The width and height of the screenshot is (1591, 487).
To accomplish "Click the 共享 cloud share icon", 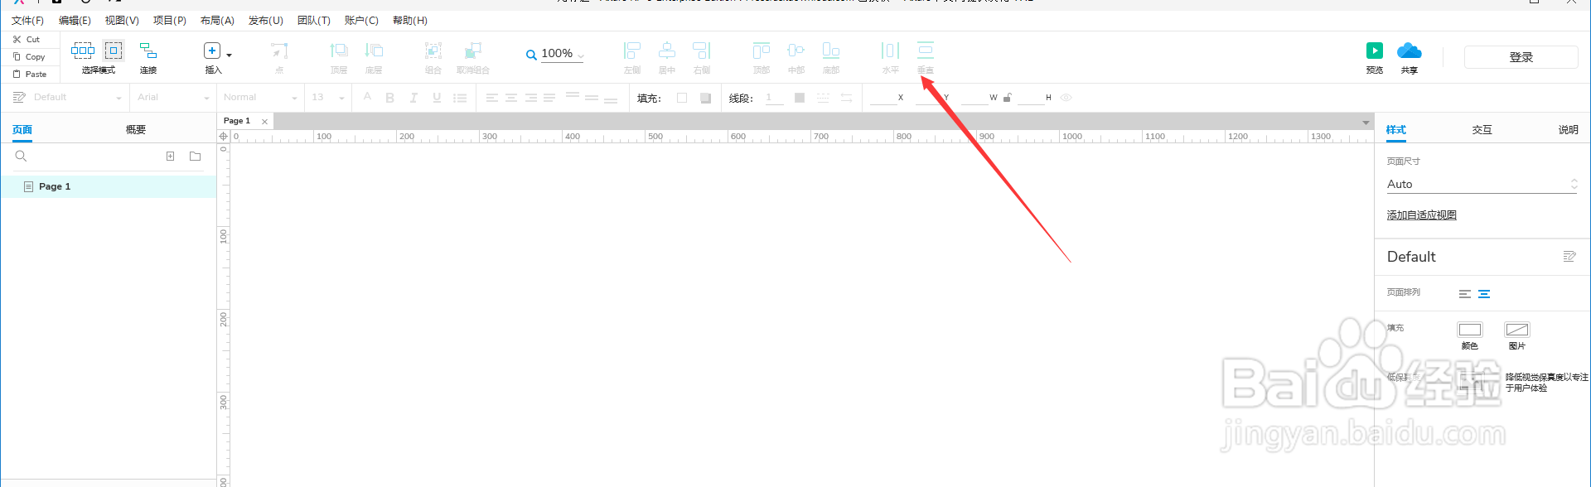I will [x=1410, y=51].
